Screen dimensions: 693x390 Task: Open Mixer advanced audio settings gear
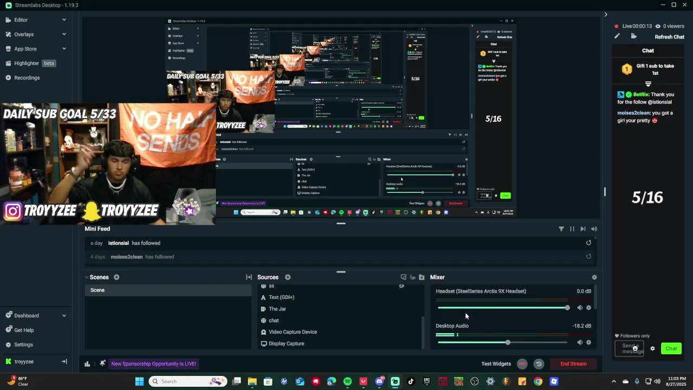click(x=594, y=277)
